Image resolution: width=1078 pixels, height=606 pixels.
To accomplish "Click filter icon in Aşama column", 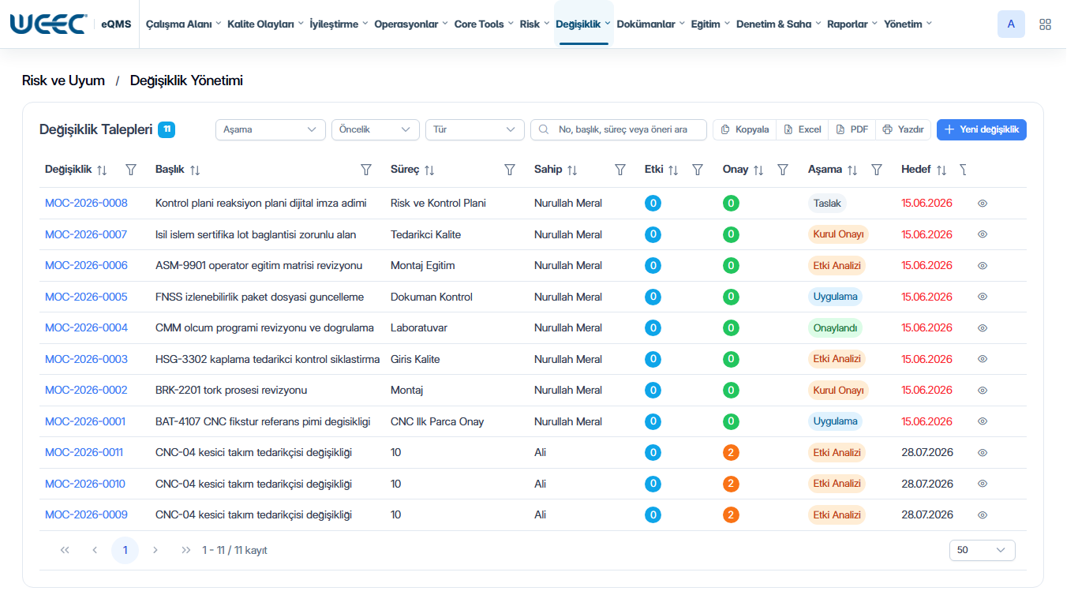I will pyautogui.click(x=877, y=170).
